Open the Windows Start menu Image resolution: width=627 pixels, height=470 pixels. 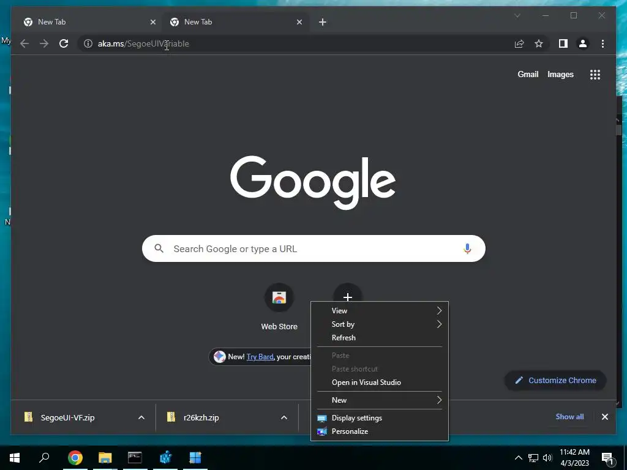coord(15,458)
